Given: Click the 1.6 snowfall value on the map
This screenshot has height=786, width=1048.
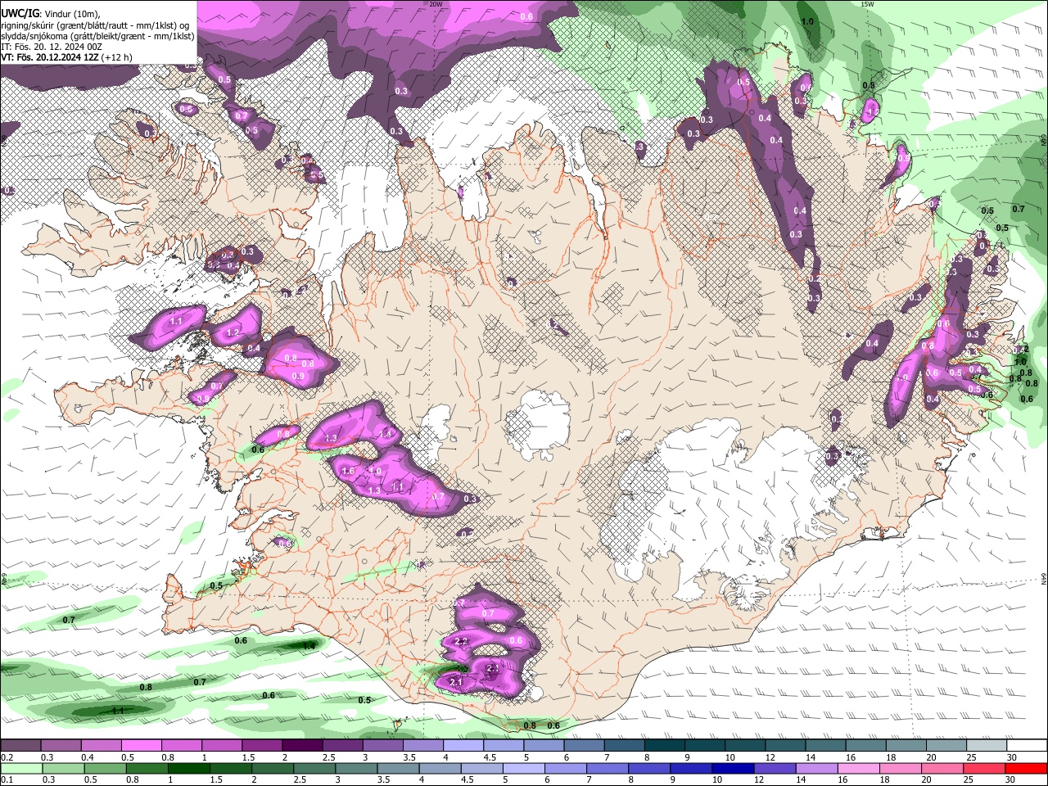Looking at the screenshot, I should click(x=348, y=471).
